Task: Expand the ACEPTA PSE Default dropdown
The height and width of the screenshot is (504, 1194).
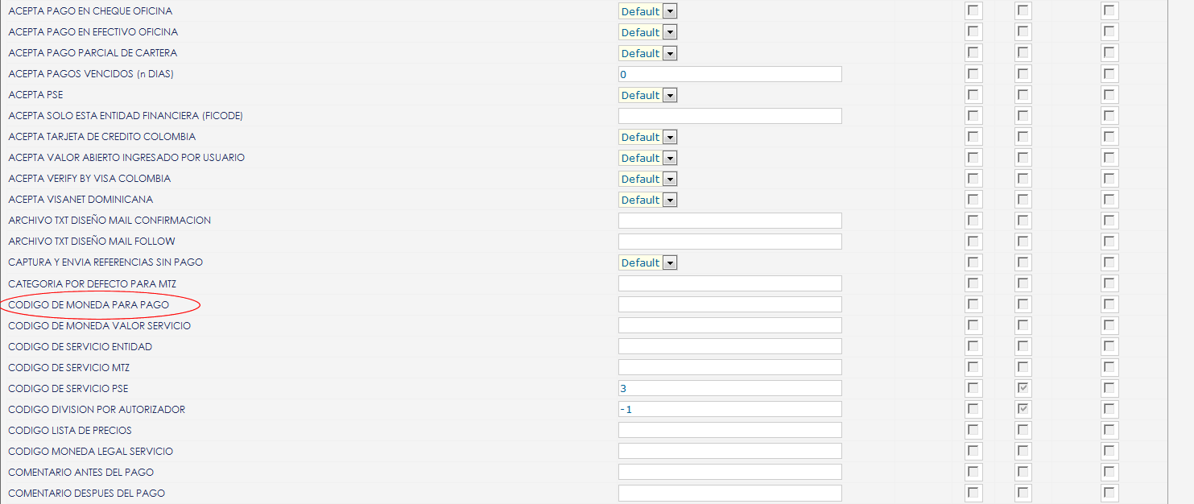Action: click(648, 95)
